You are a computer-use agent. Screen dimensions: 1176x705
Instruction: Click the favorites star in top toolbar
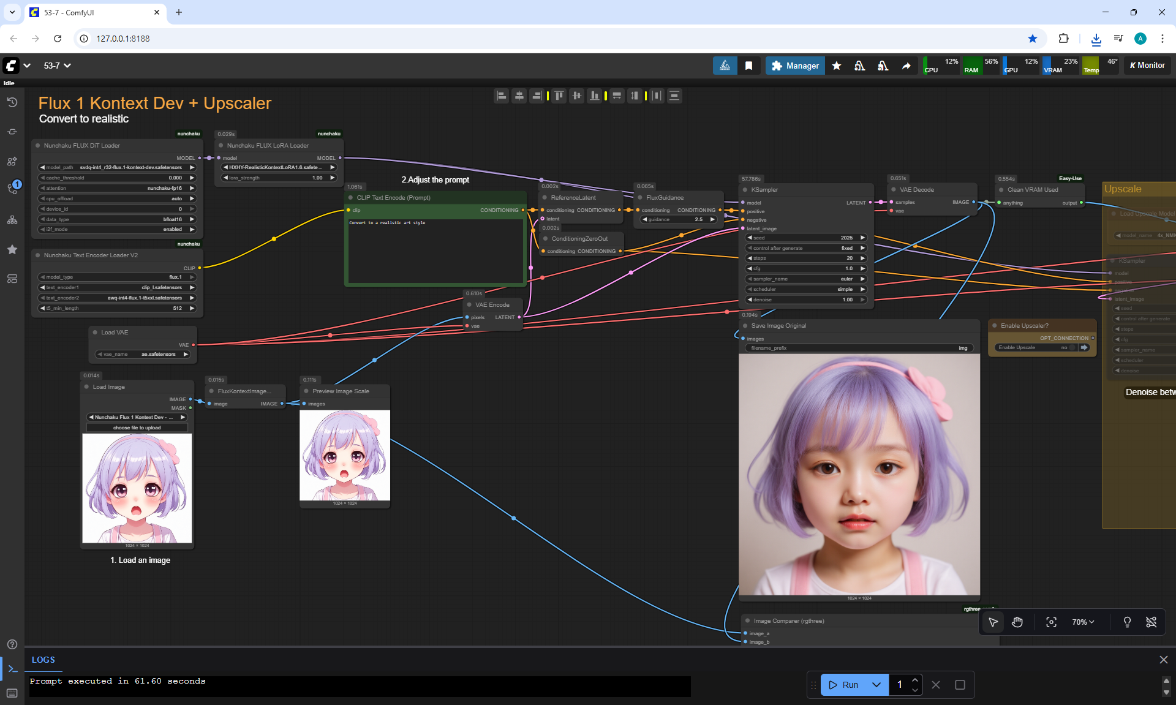[x=837, y=66]
